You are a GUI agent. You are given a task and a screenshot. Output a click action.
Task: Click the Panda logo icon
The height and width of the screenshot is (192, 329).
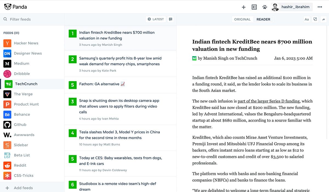[7, 7]
